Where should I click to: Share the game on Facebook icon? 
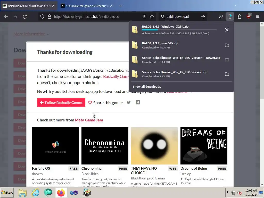138,102
